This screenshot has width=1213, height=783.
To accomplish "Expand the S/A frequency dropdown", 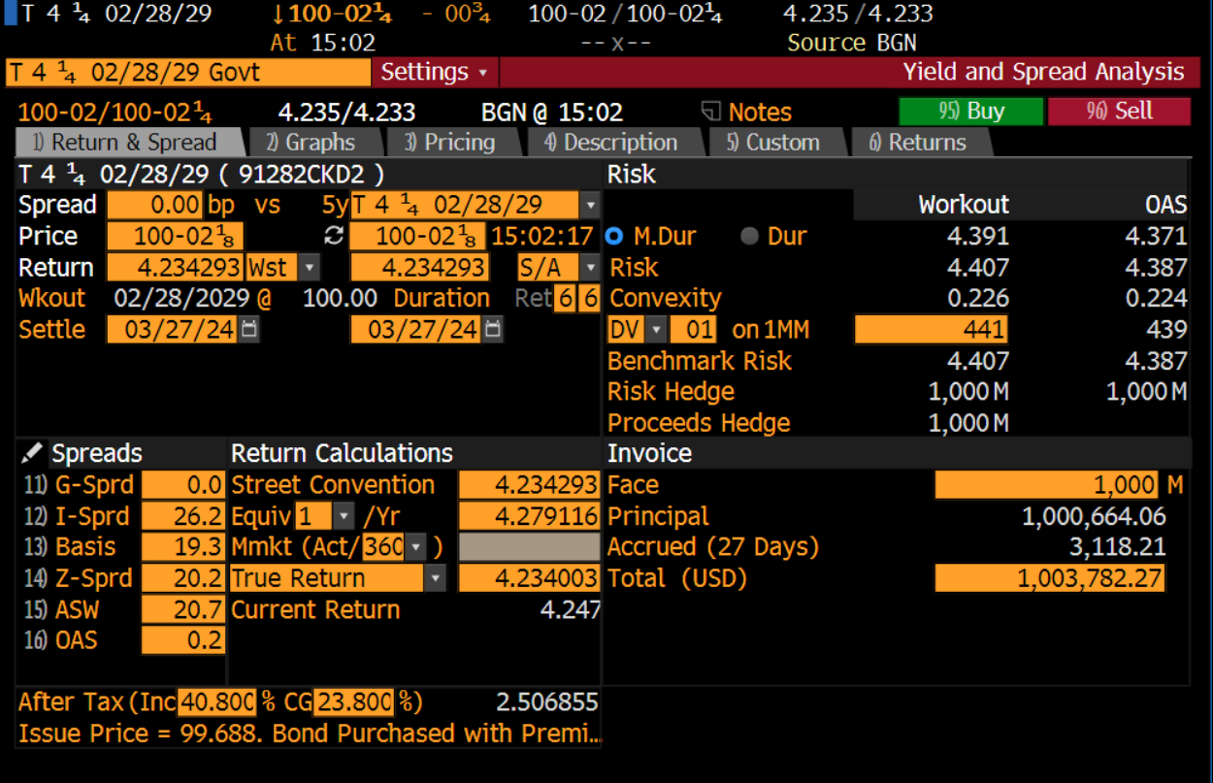I will point(589,268).
